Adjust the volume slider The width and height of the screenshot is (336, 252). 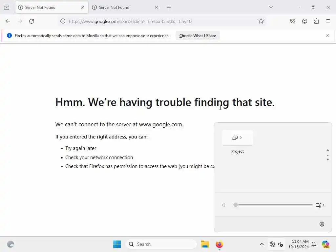[274, 205]
